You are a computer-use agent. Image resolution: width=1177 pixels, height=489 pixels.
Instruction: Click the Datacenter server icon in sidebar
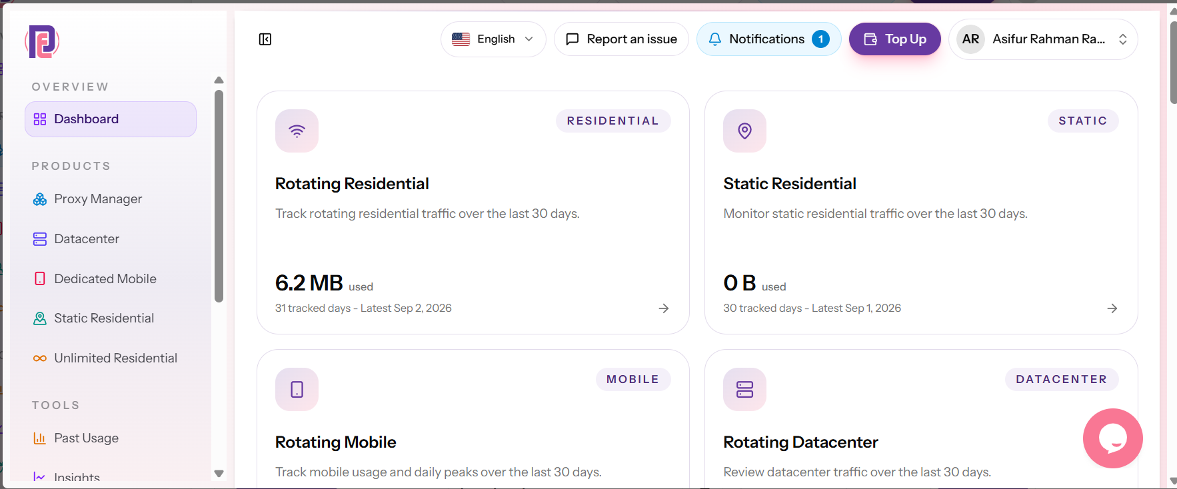(x=40, y=239)
